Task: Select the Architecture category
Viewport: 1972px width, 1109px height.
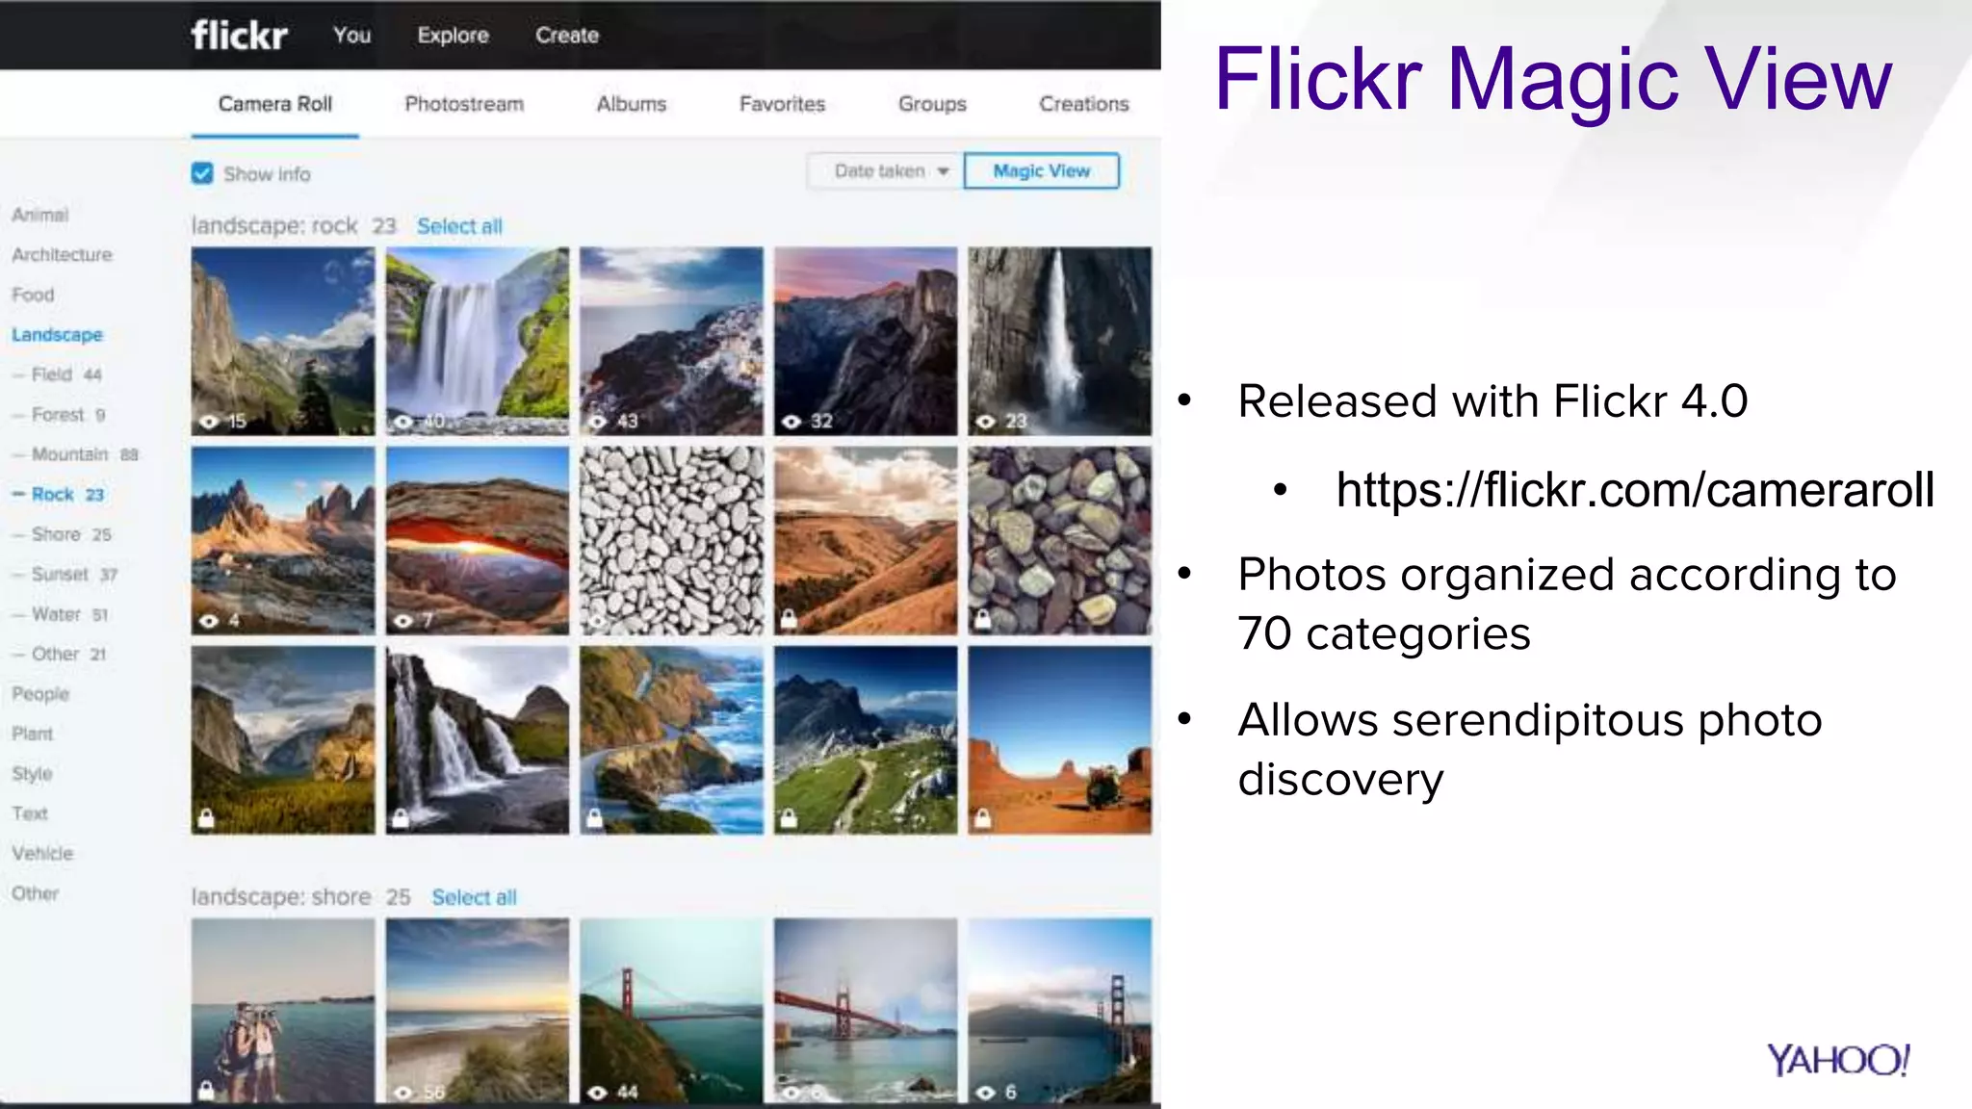Action: (x=62, y=255)
